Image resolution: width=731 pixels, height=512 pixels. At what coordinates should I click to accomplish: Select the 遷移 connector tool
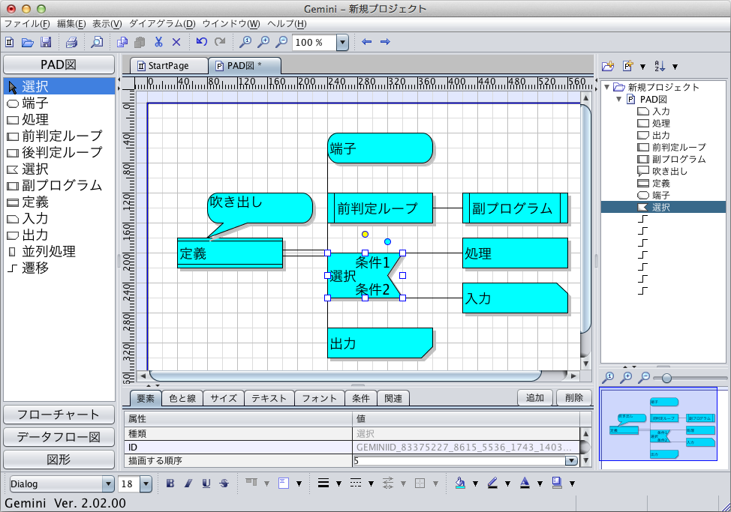pos(59,268)
